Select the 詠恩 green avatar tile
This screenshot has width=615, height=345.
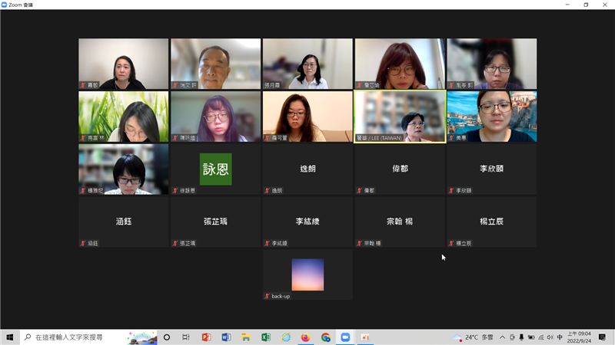point(215,169)
